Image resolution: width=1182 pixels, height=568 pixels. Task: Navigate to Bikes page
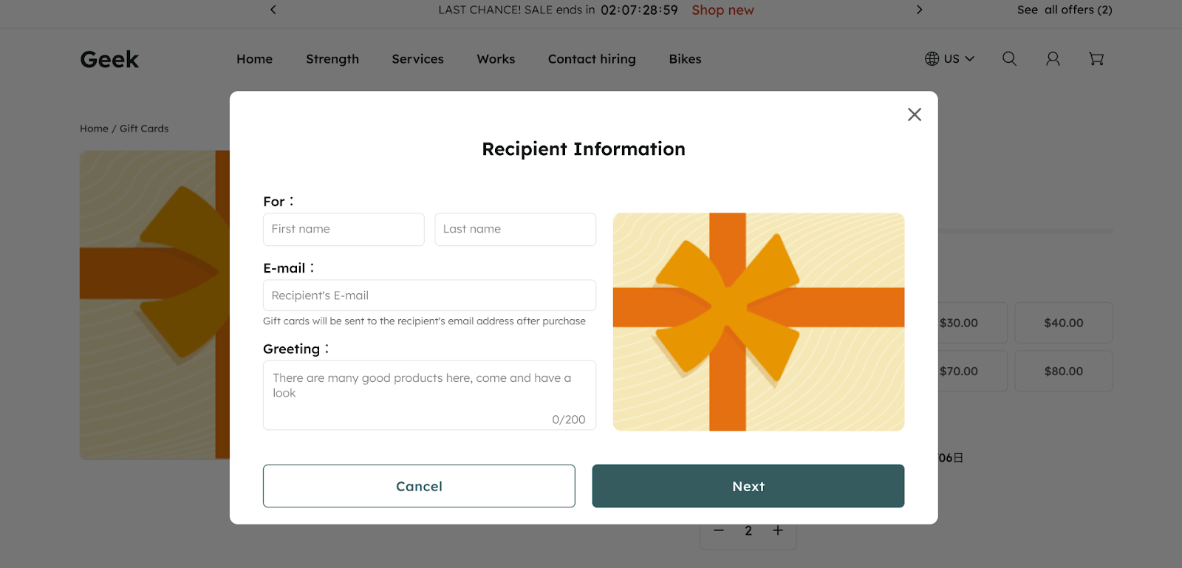pos(685,59)
